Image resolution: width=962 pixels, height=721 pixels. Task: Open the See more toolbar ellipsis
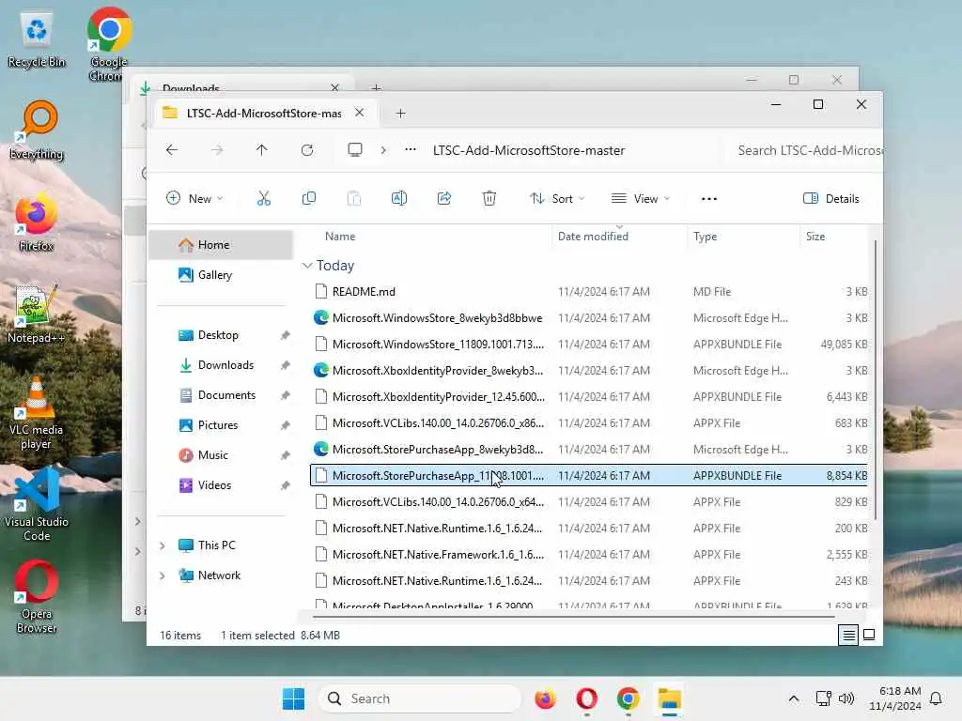tap(709, 199)
